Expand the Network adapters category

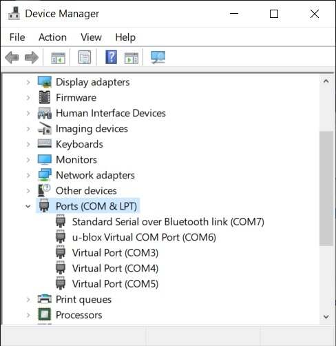point(28,175)
